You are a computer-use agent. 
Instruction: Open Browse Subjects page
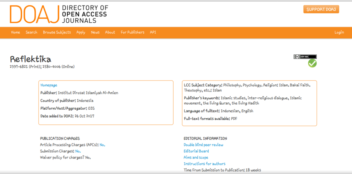[x=57, y=32]
